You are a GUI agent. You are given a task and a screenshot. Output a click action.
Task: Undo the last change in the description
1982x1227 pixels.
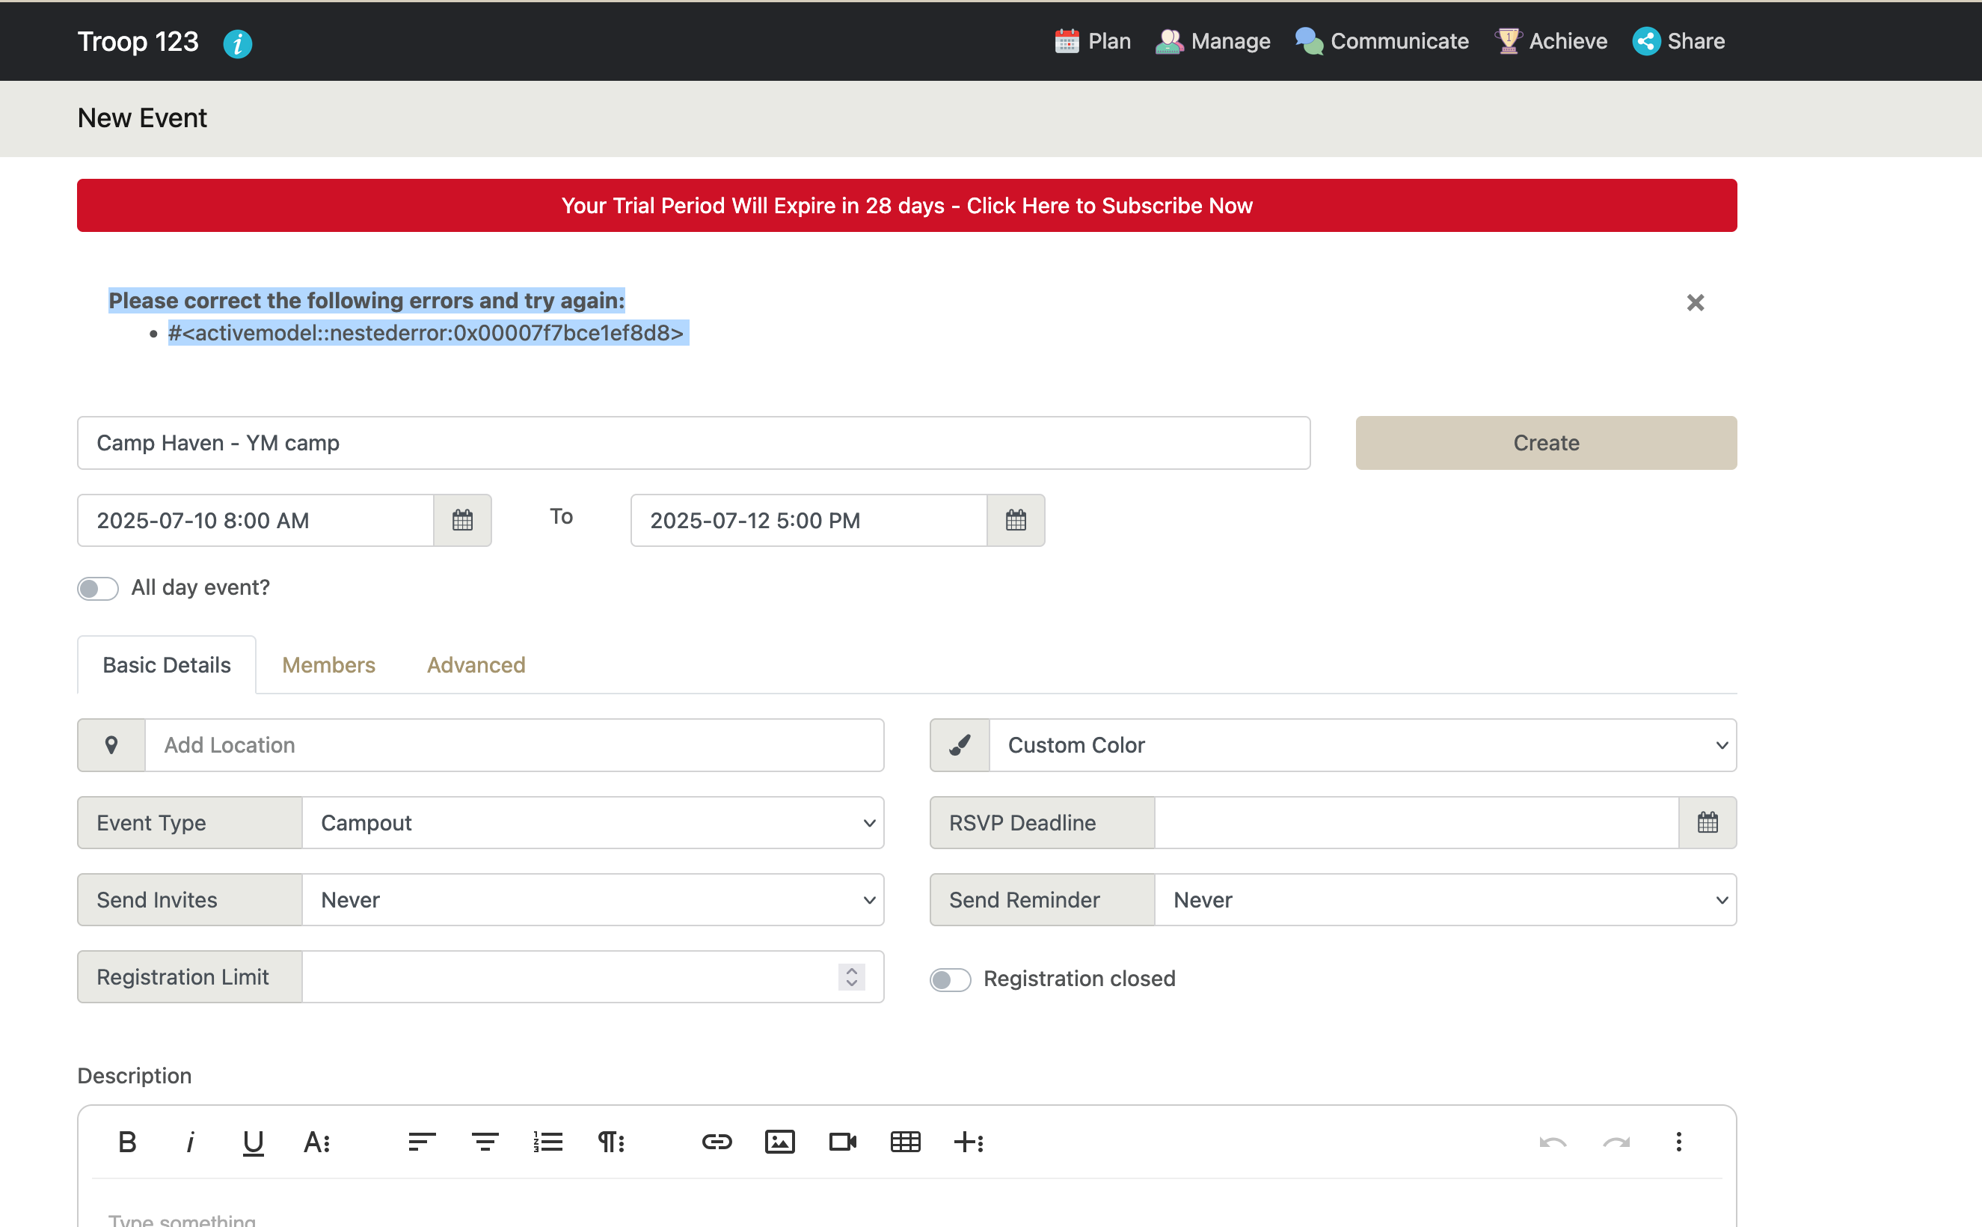coord(1552,1141)
